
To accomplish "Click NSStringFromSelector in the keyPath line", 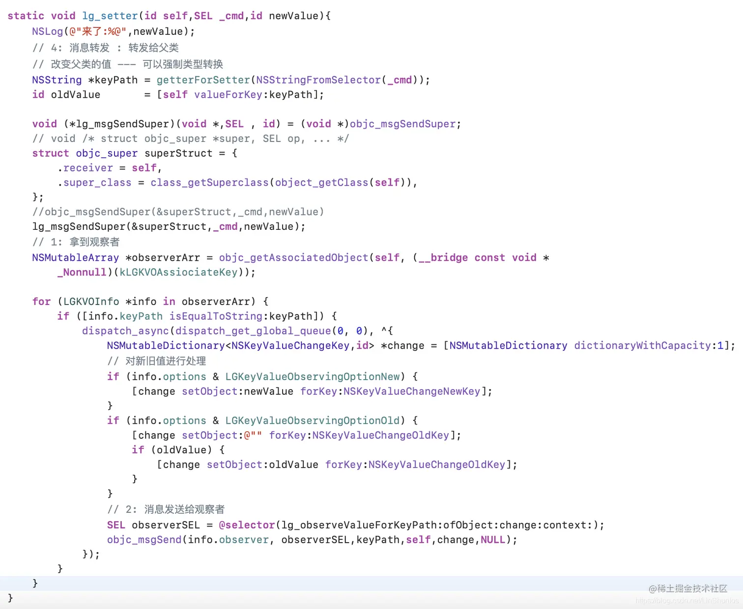I will pyautogui.click(x=318, y=80).
